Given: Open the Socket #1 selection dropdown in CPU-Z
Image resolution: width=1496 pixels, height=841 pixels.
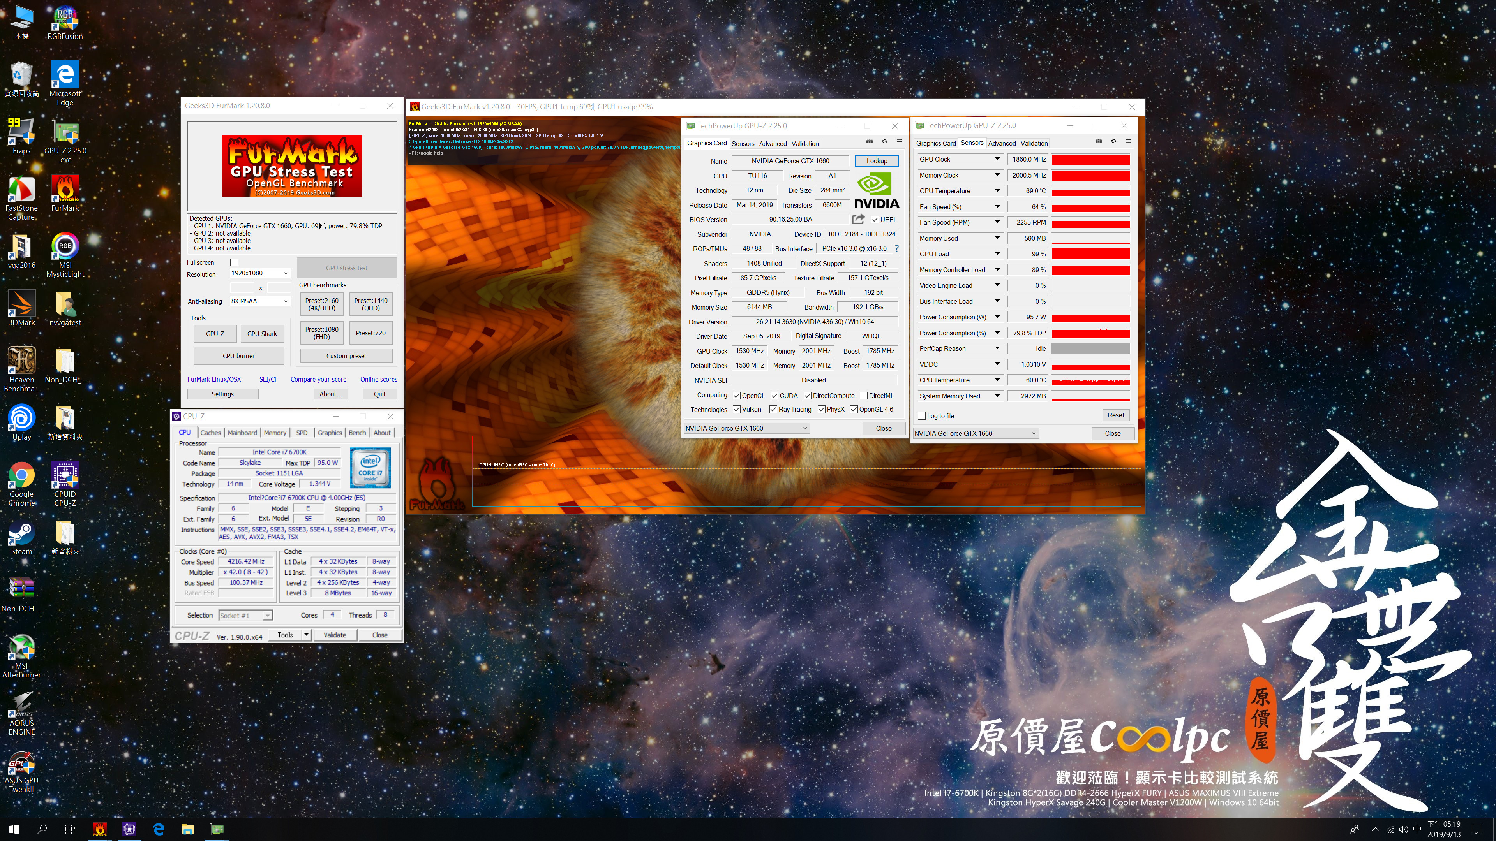Looking at the screenshot, I should pos(246,615).
